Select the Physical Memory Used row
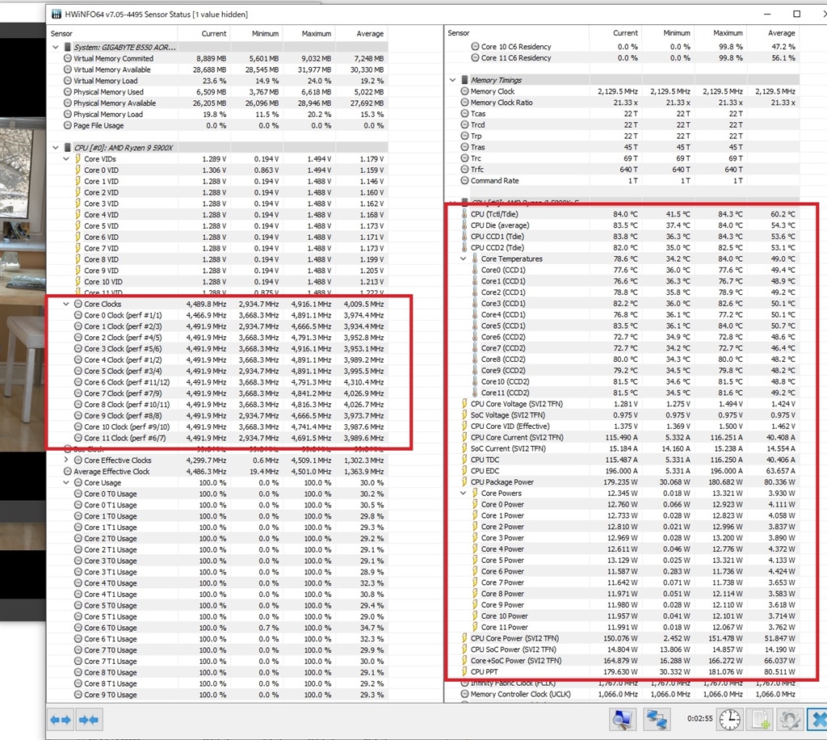 [x=217, y=92]
